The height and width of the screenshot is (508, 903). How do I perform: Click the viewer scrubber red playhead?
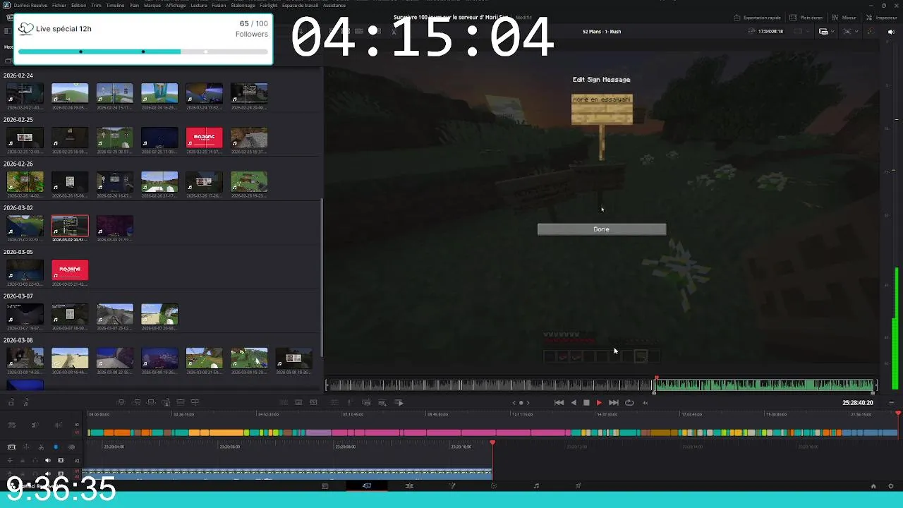pos(656,380)
